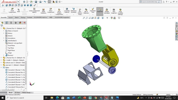Viewport: 178px width, 100px height.
Task: Open Google Chrome from the taskbar
Action: (96, 98)
